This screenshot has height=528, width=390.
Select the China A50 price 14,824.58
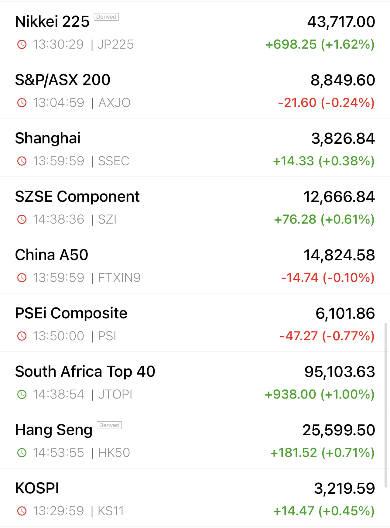tap(339, 255)
